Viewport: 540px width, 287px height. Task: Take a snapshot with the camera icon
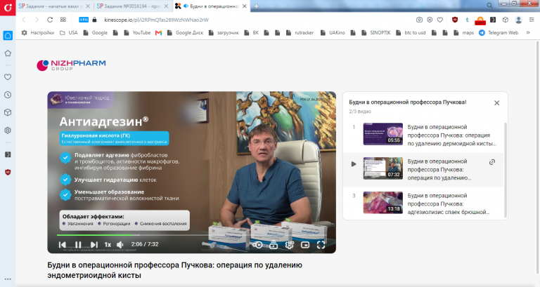tap(419, 20)
